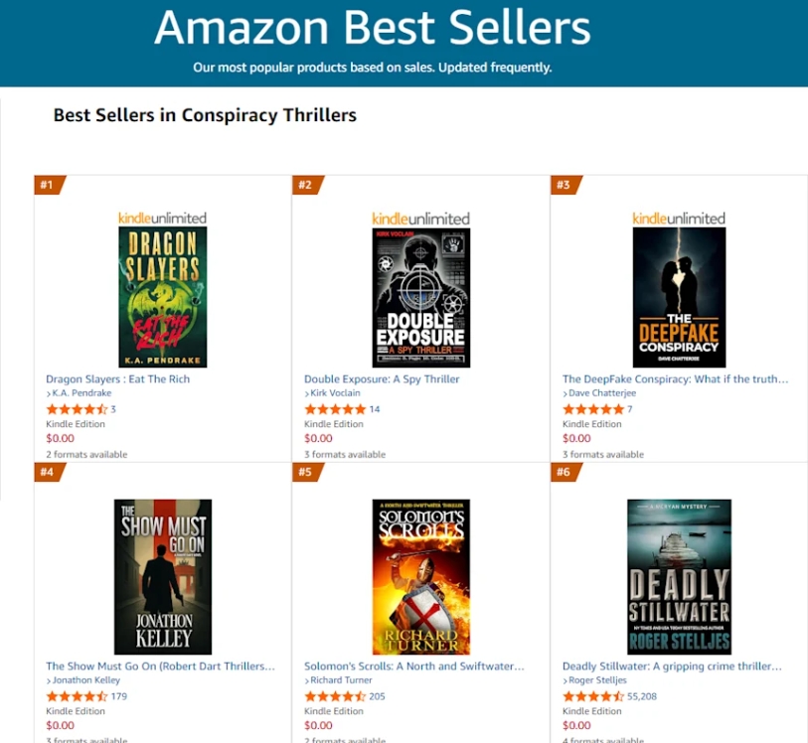This screenshot has width=808, height=743.
Task: View the Solomon's Scrolls cover image
Action: (x=420, y=576)
